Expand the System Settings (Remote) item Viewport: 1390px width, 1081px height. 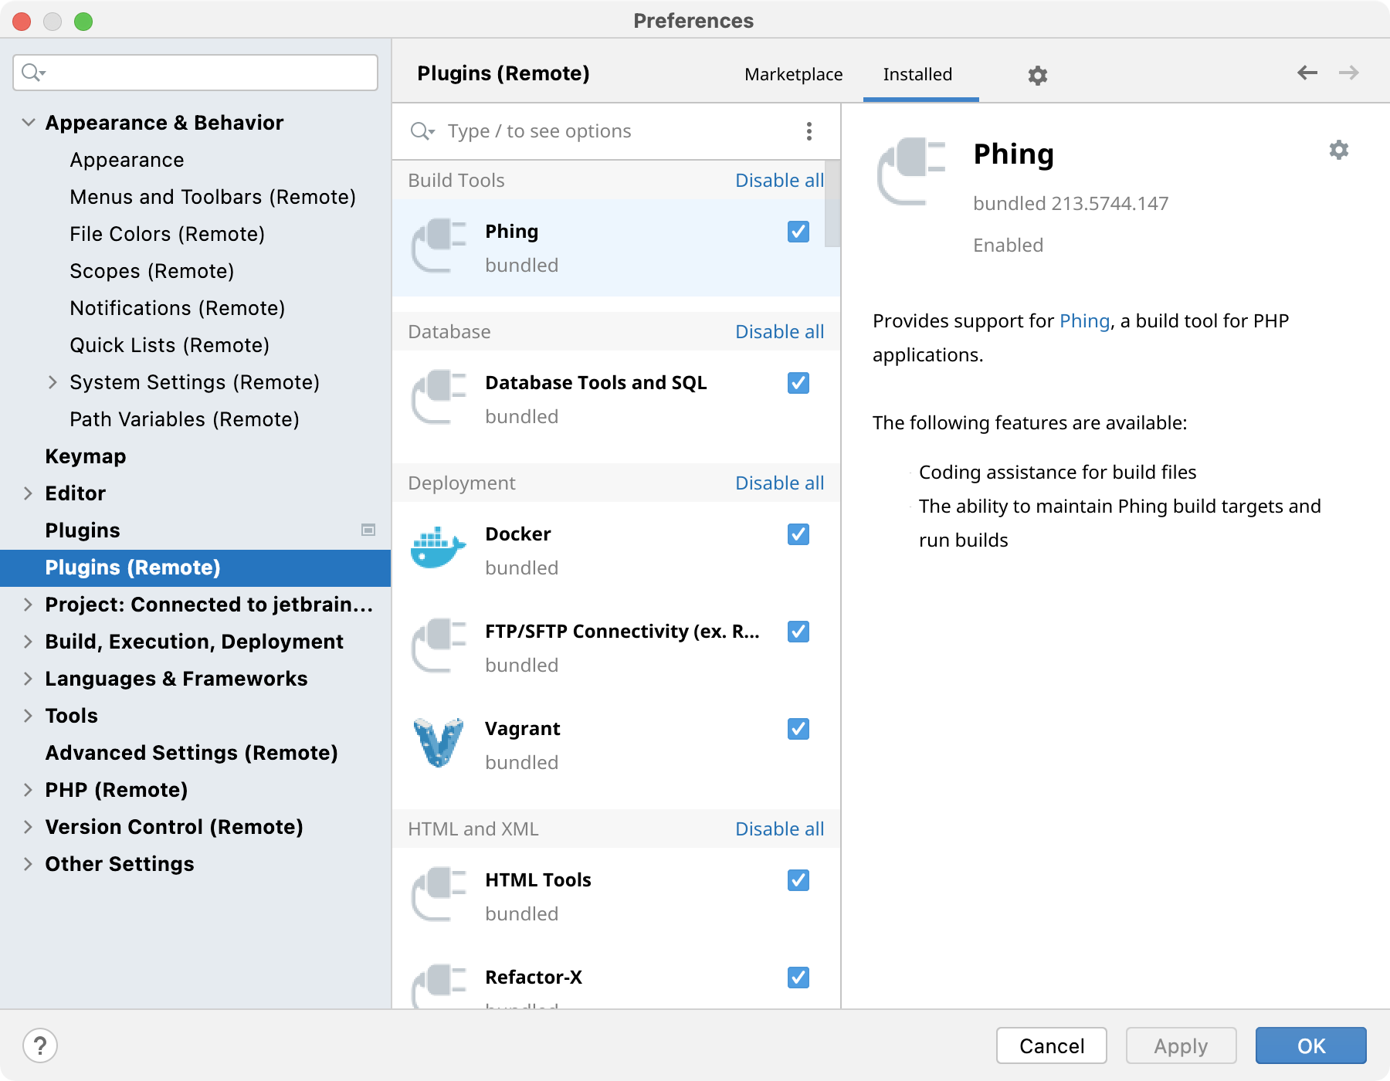coord(53,382)
